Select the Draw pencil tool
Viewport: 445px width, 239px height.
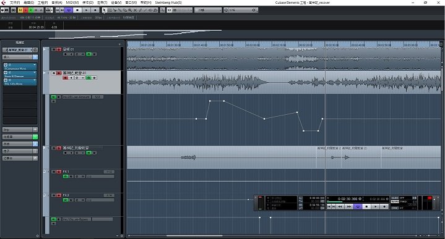click(x=140, y=10)
